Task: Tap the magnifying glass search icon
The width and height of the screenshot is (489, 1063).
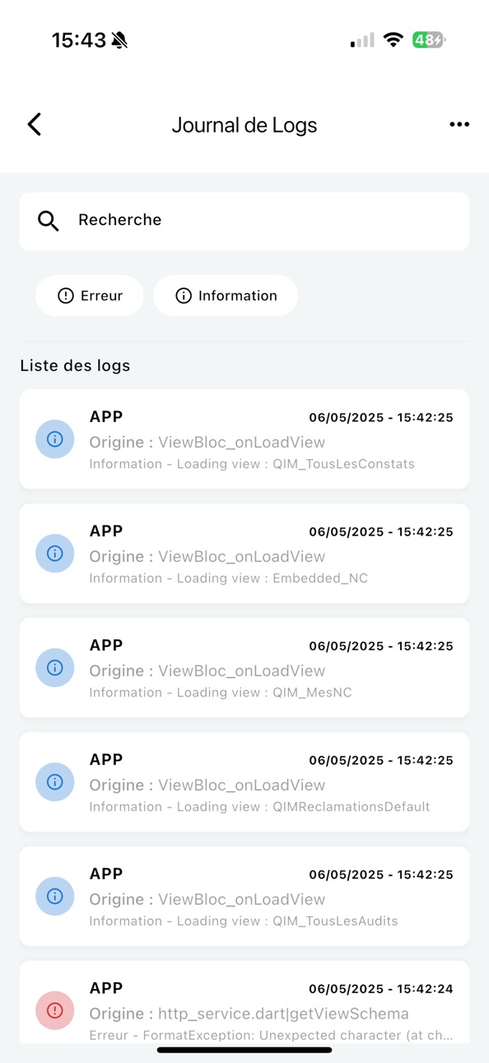Action: pos(49,221)
